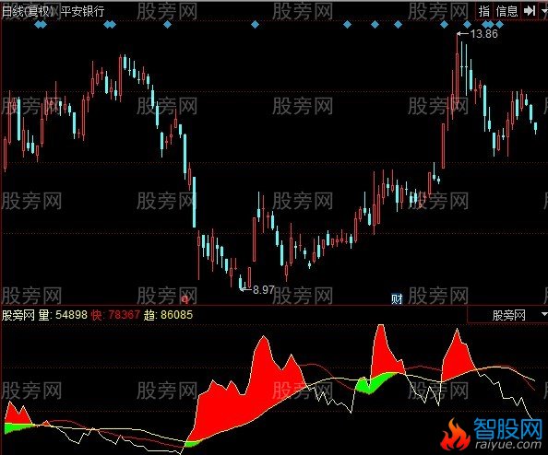Viewport: 548px width, 455px height.
Task: Select the first blue diamond info marker
Action: point(41,25)
